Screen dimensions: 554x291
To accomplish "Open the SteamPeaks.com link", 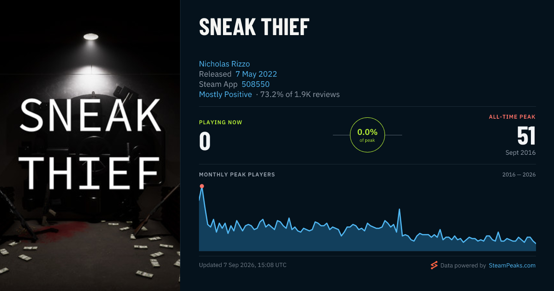I will point(512,266).
